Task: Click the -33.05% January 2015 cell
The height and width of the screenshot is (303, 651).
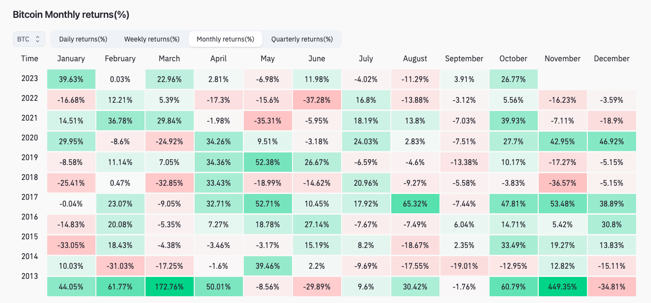Action: point(71,245)
